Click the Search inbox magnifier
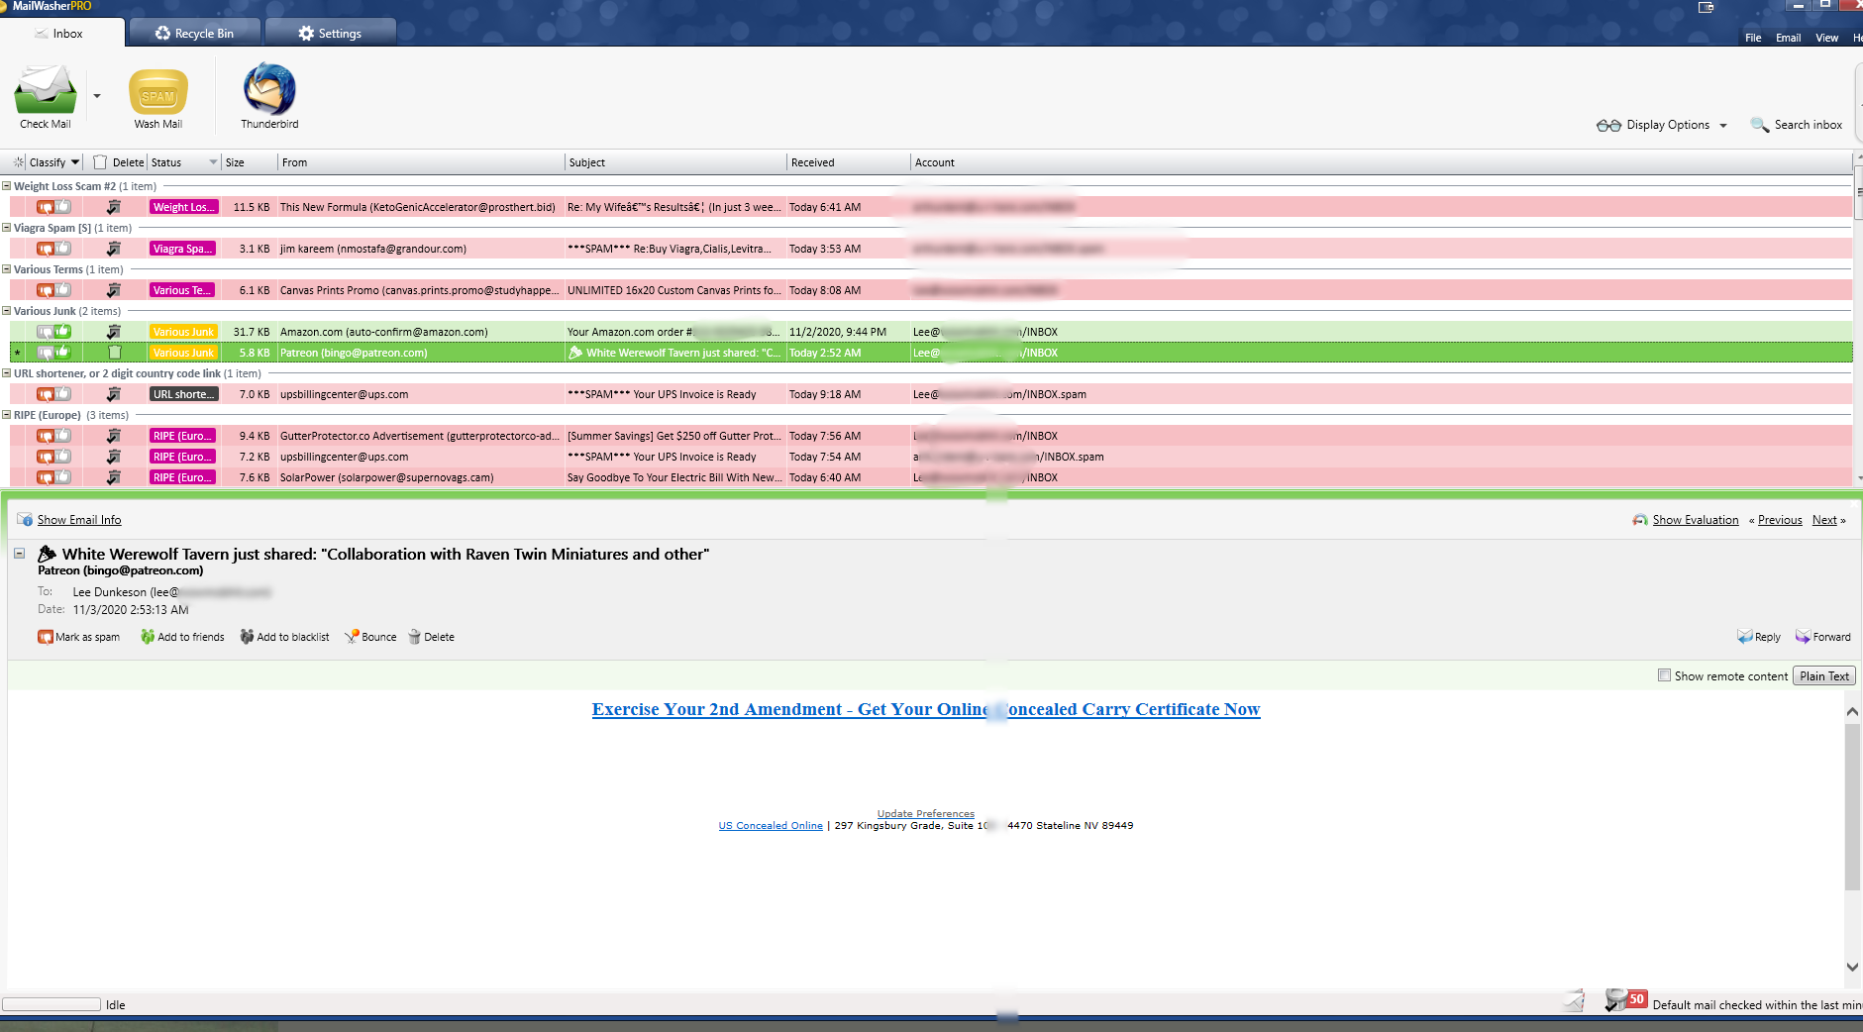Viewport: 1863px width, 1032px height. (1759, 125)
